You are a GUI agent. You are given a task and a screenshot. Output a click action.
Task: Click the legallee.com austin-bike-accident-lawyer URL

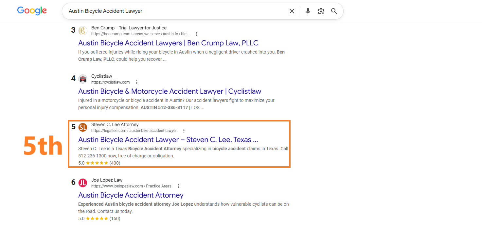pos(134,131)
